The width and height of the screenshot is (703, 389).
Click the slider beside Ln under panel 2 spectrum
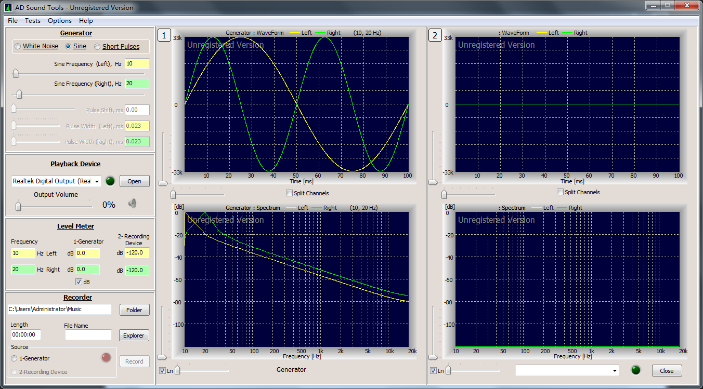point(473,370)
